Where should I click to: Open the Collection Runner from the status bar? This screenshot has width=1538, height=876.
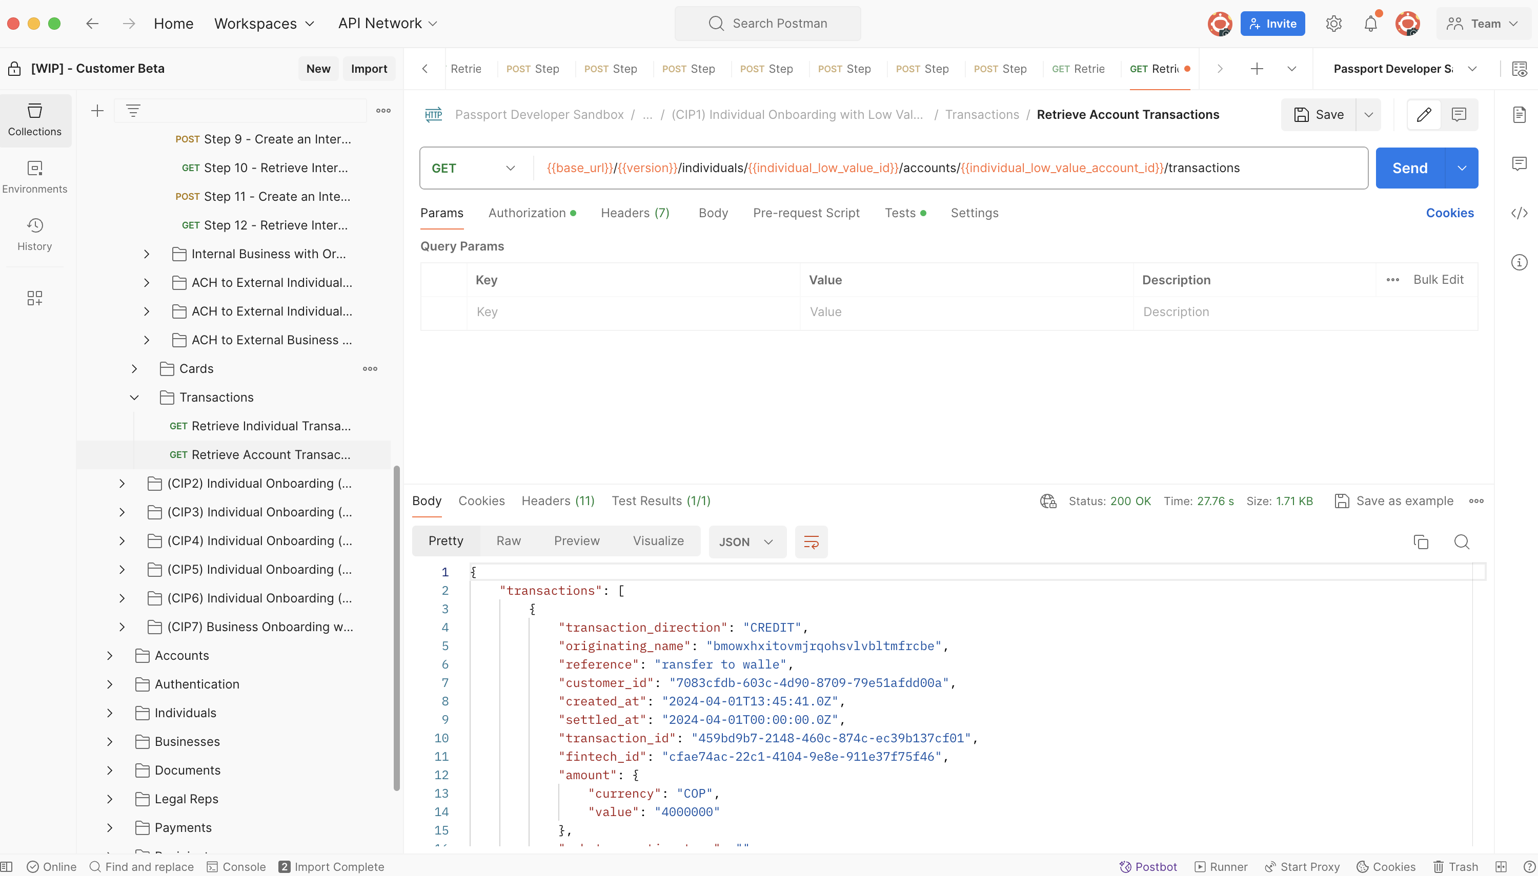pyautogui.click(x=1221, y=866)
